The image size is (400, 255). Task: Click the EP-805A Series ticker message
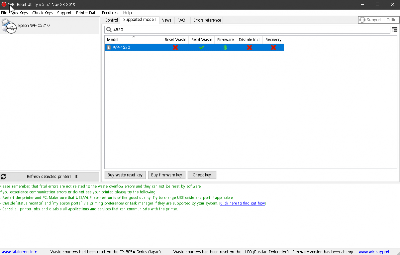106,252
